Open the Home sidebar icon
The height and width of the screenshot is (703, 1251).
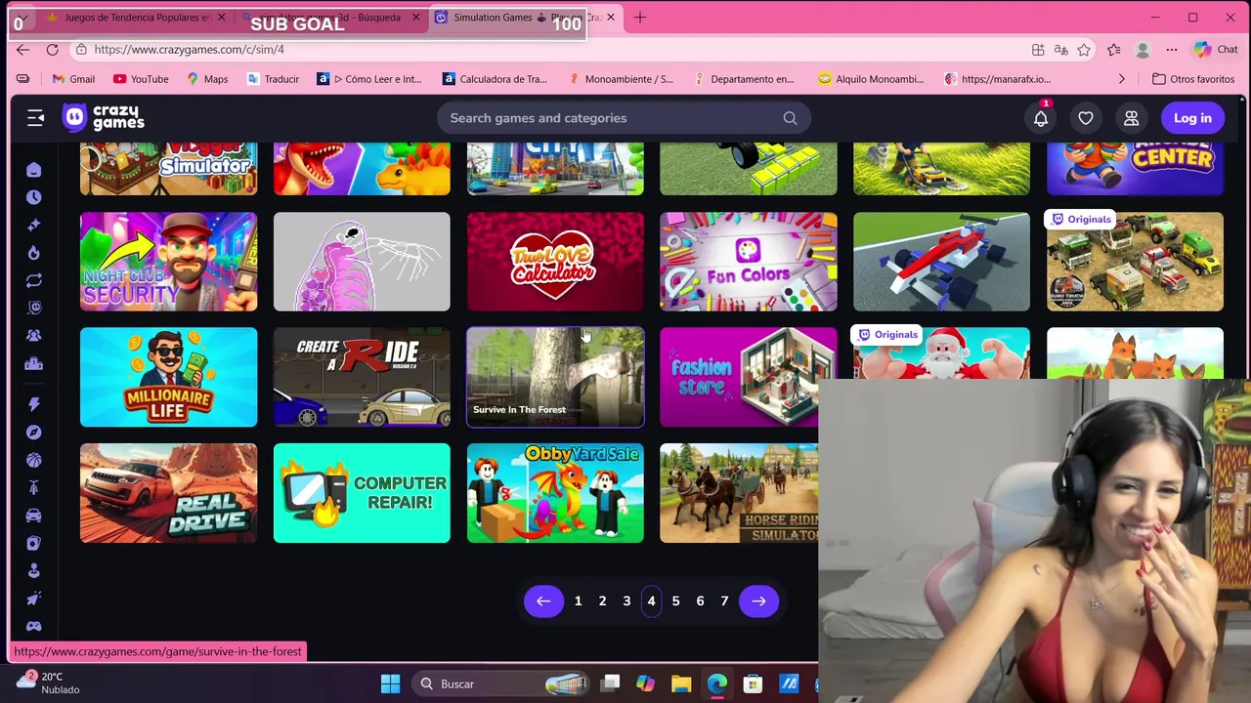pyautogui.click(x=34, y=170)
